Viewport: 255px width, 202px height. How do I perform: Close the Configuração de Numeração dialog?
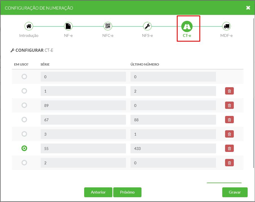pos(248,8)
